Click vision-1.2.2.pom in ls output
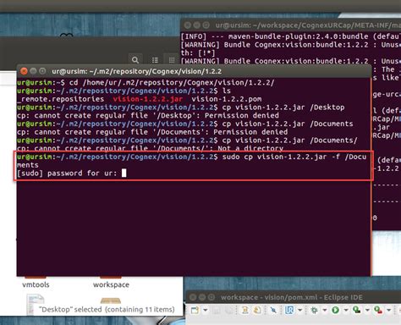 click(x=227, y=99)
